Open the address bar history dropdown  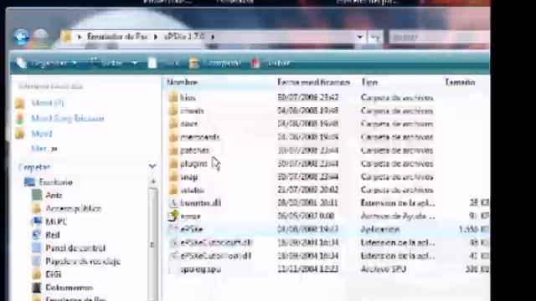[x=359, y=37]
